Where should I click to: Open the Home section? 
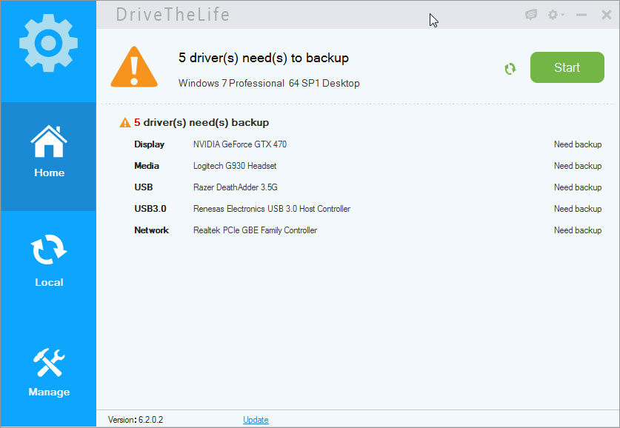click(x=48, y=156)
